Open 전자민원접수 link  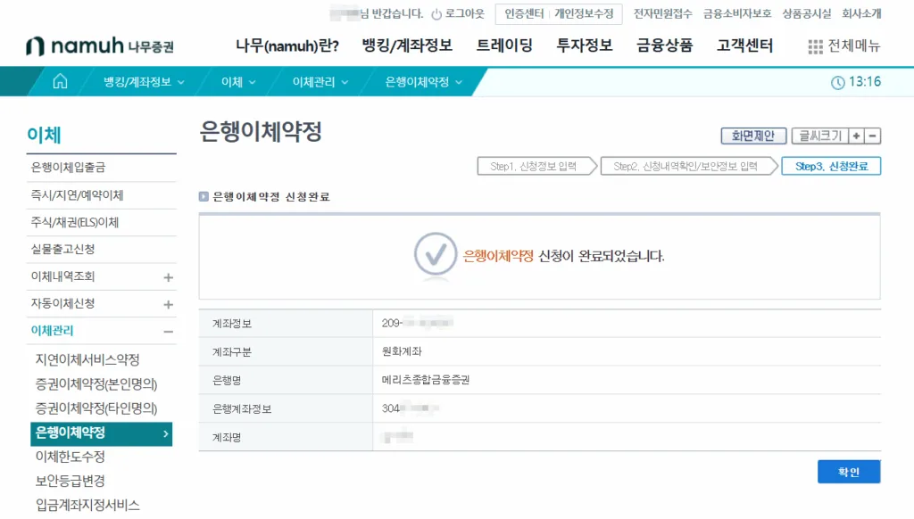point(663,13)
